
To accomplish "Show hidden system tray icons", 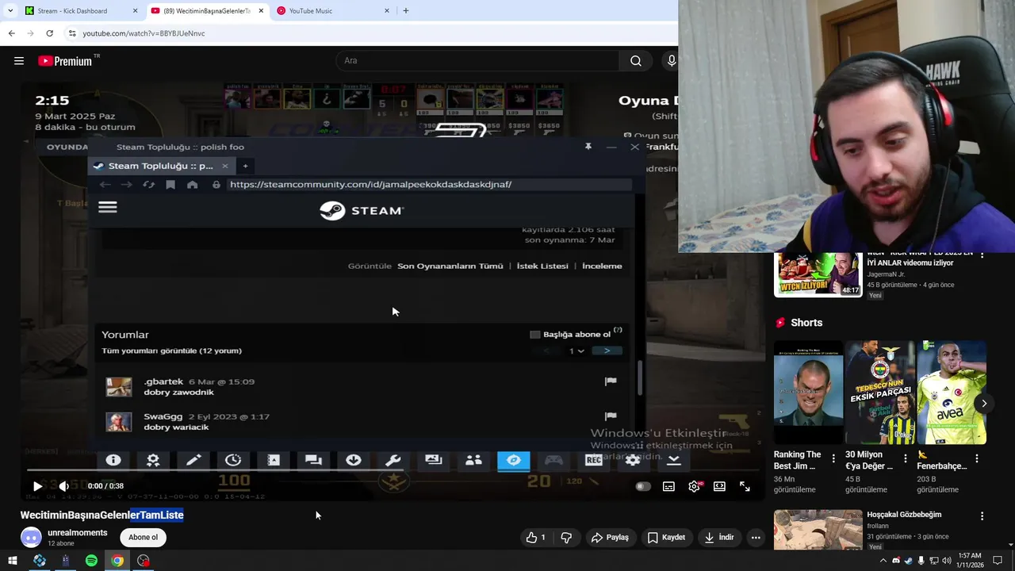I will 883,561.
